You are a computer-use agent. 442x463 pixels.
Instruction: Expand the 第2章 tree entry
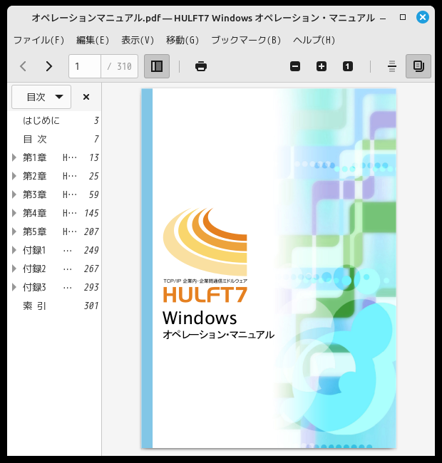(14, 176)
